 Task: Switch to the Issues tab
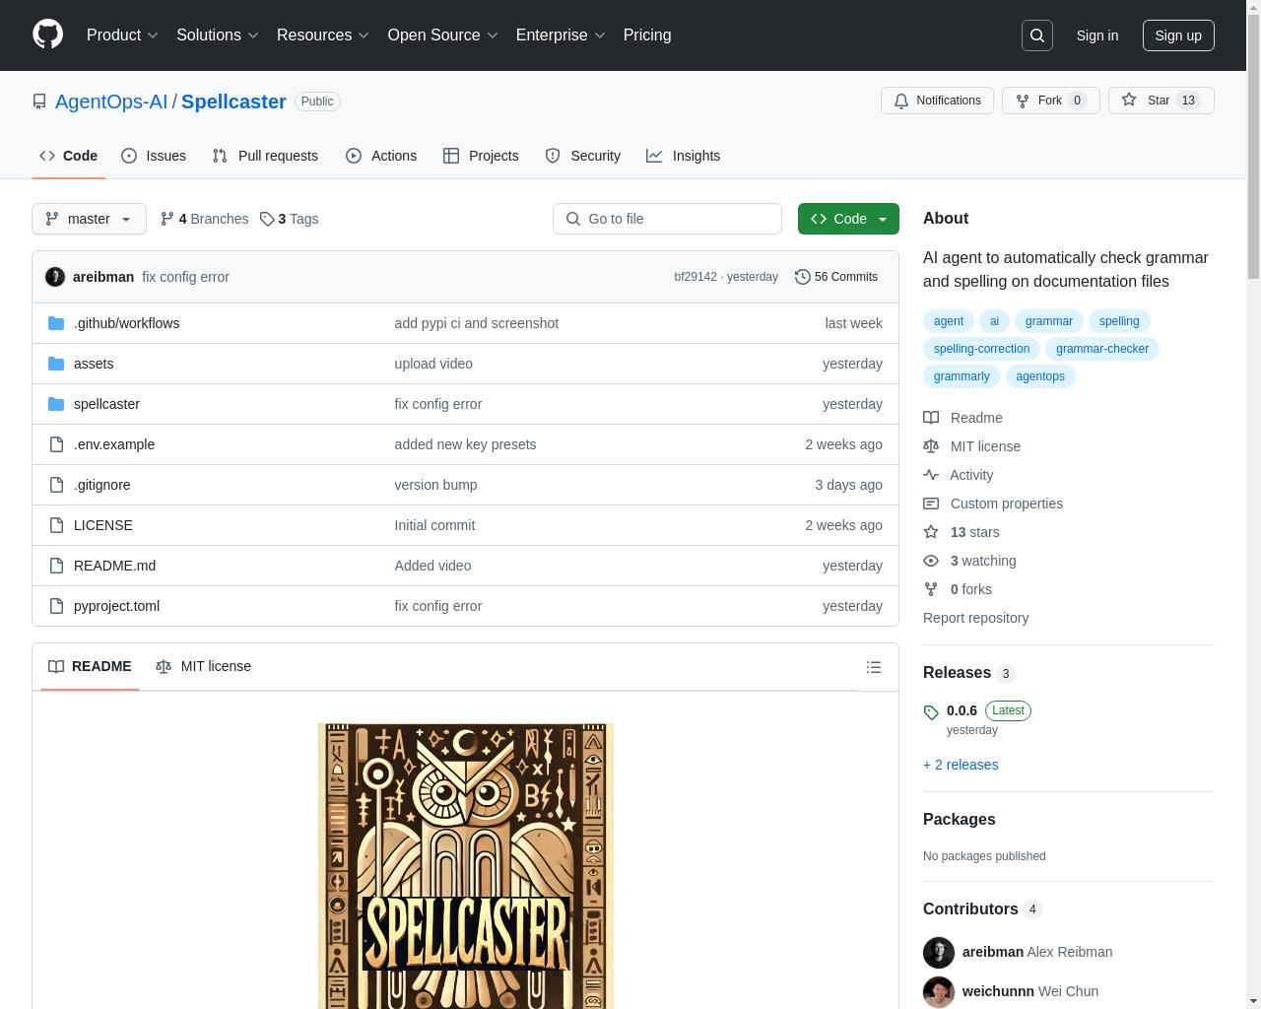click(x=154, y=156)
